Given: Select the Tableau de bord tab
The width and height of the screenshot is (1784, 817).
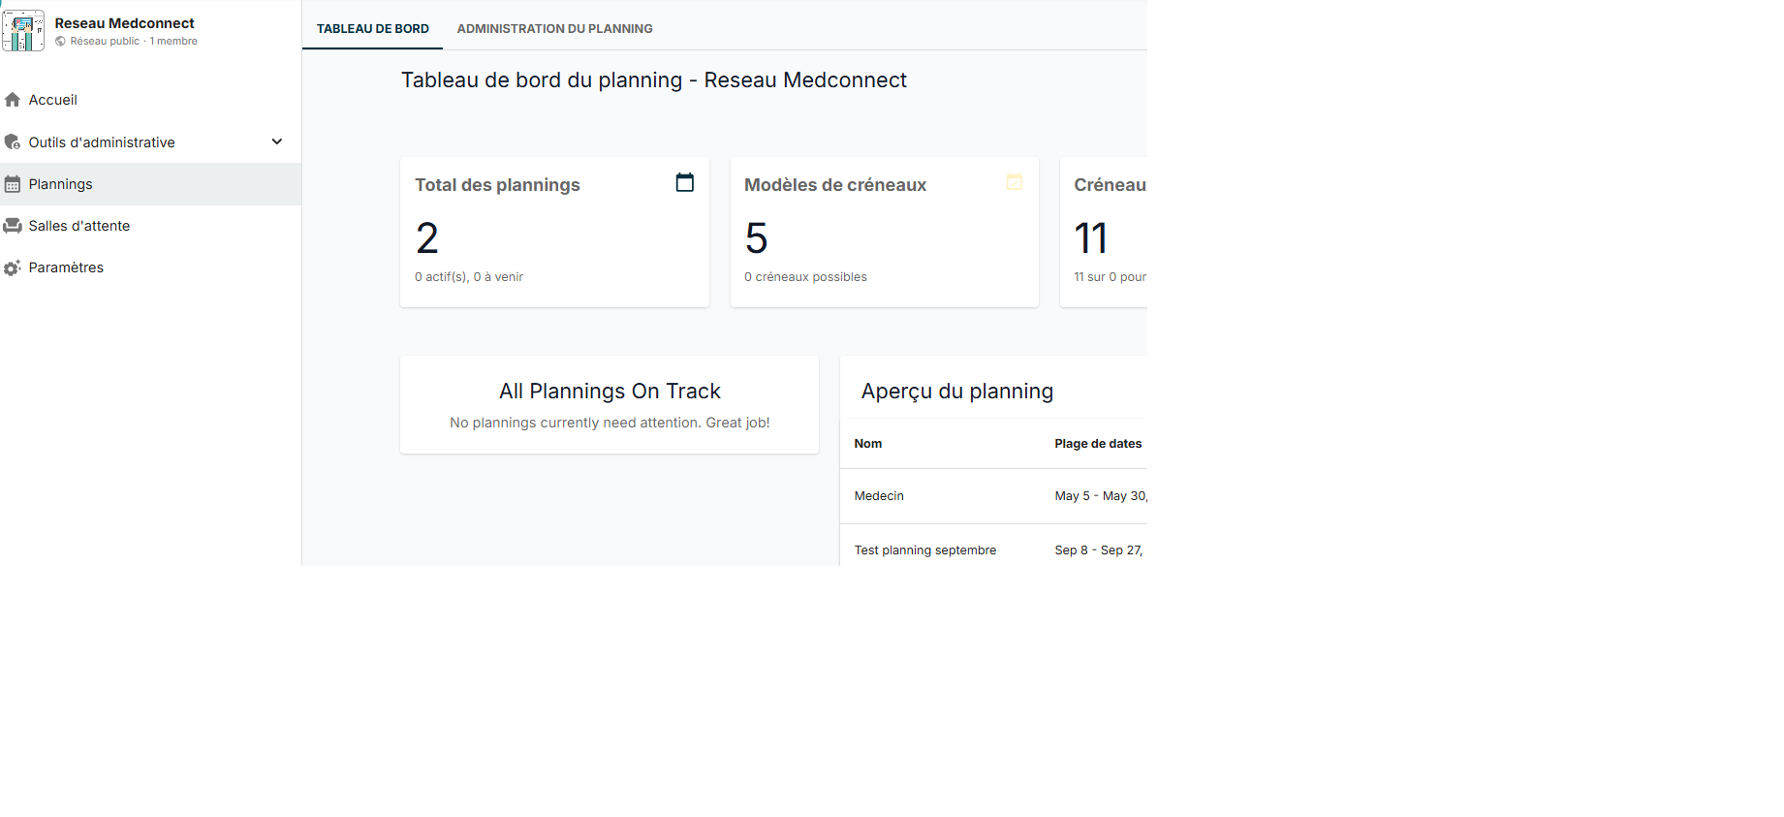Looking at the screenshot, I should coord(372,28).
